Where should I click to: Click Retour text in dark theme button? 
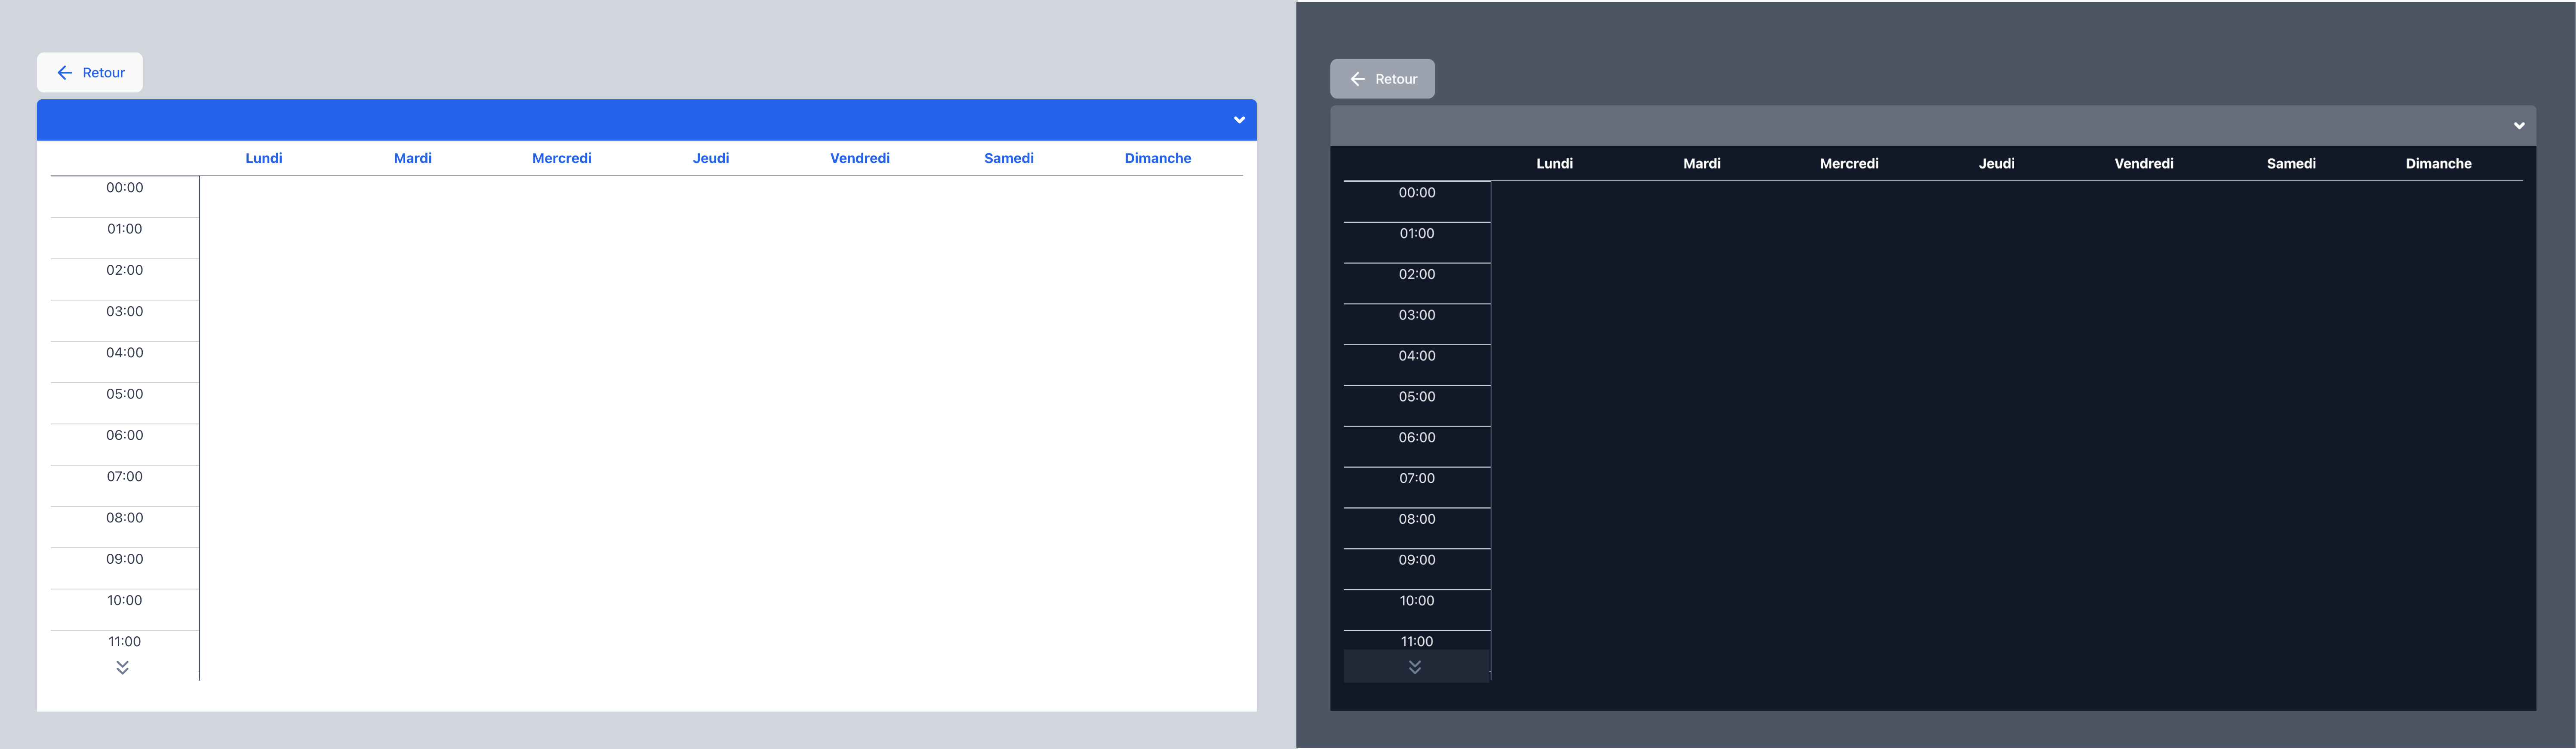[x=1396, y=79]
